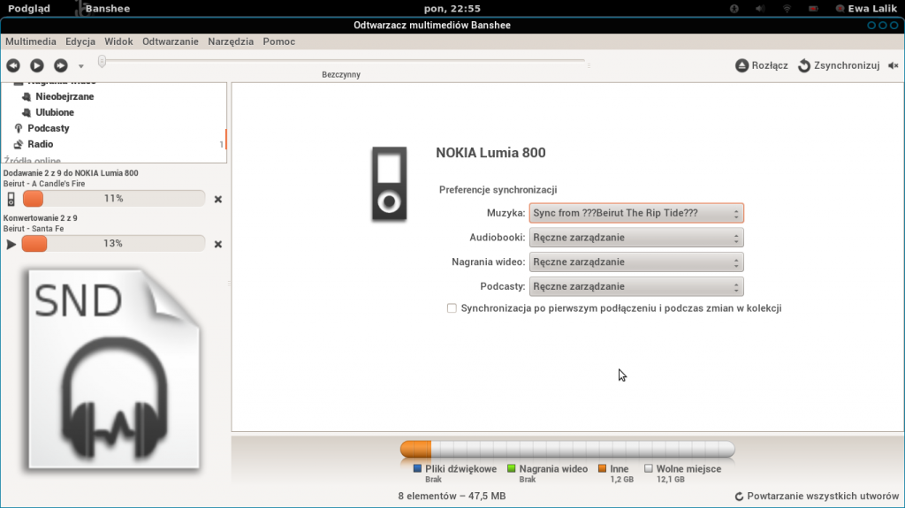
Task: Skip to the next track
Action: [61, 65]
